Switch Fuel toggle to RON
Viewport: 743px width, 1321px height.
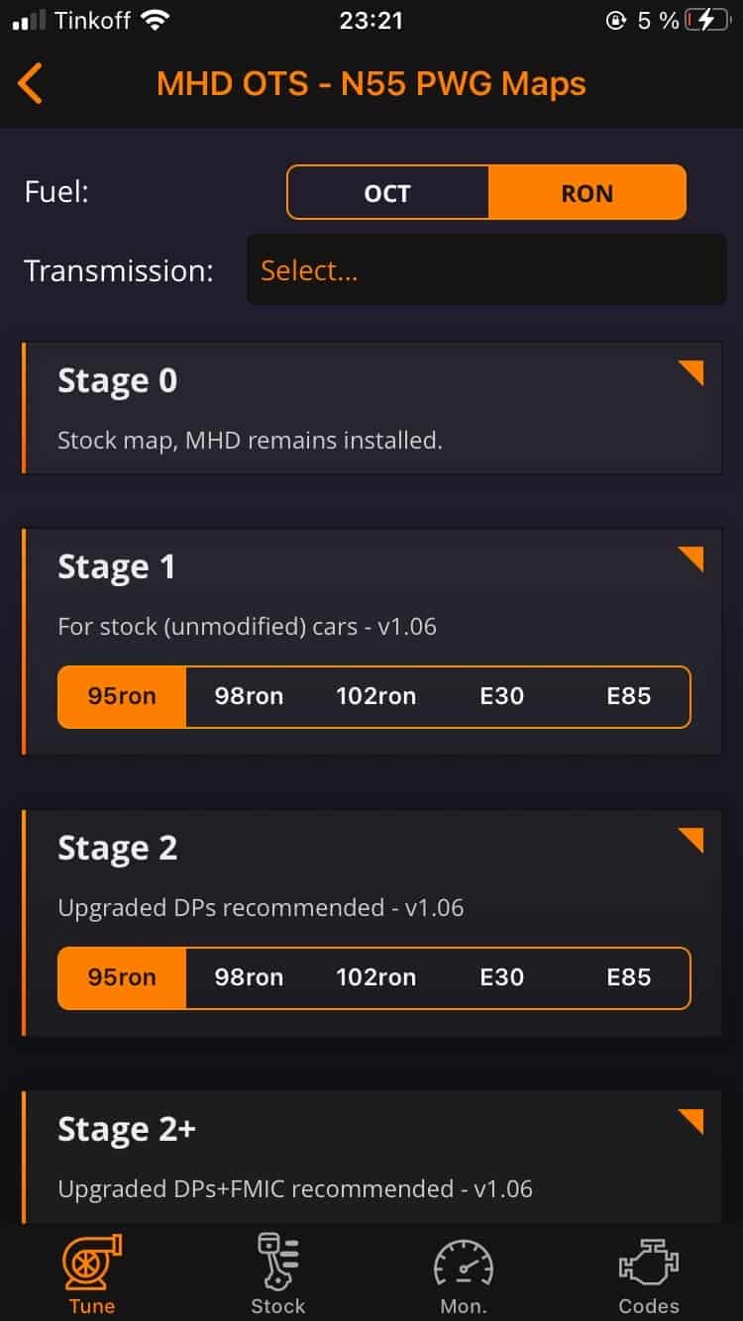(586, 192)
